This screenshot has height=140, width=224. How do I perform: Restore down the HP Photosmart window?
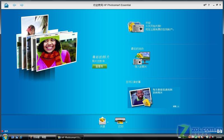(217, 5)
